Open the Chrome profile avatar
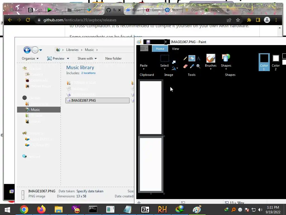The image size is (286, 215). click(267, 20)
